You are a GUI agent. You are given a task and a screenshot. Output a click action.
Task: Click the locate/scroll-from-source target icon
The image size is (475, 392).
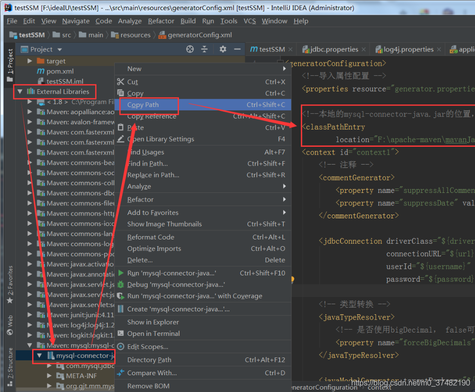click(190, 49)
